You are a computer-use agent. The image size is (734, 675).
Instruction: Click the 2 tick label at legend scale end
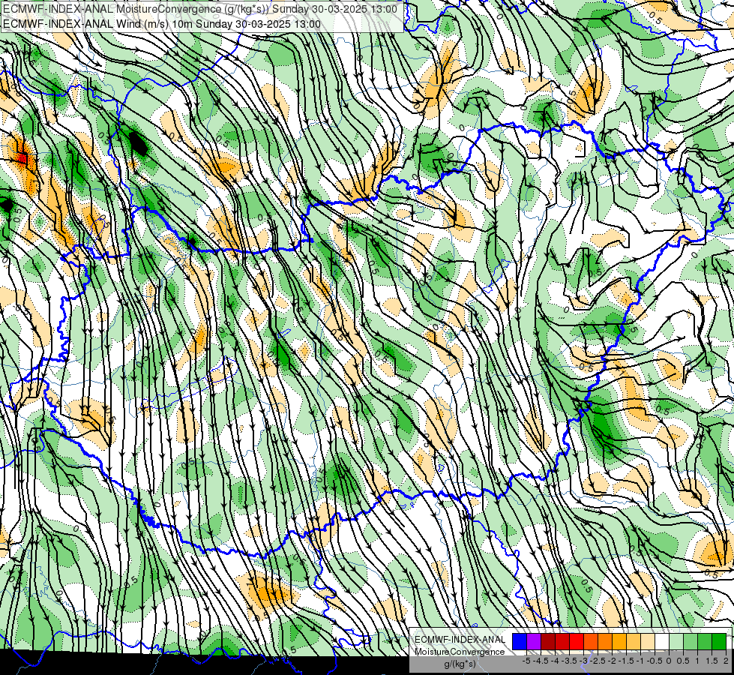click(726, 661)
